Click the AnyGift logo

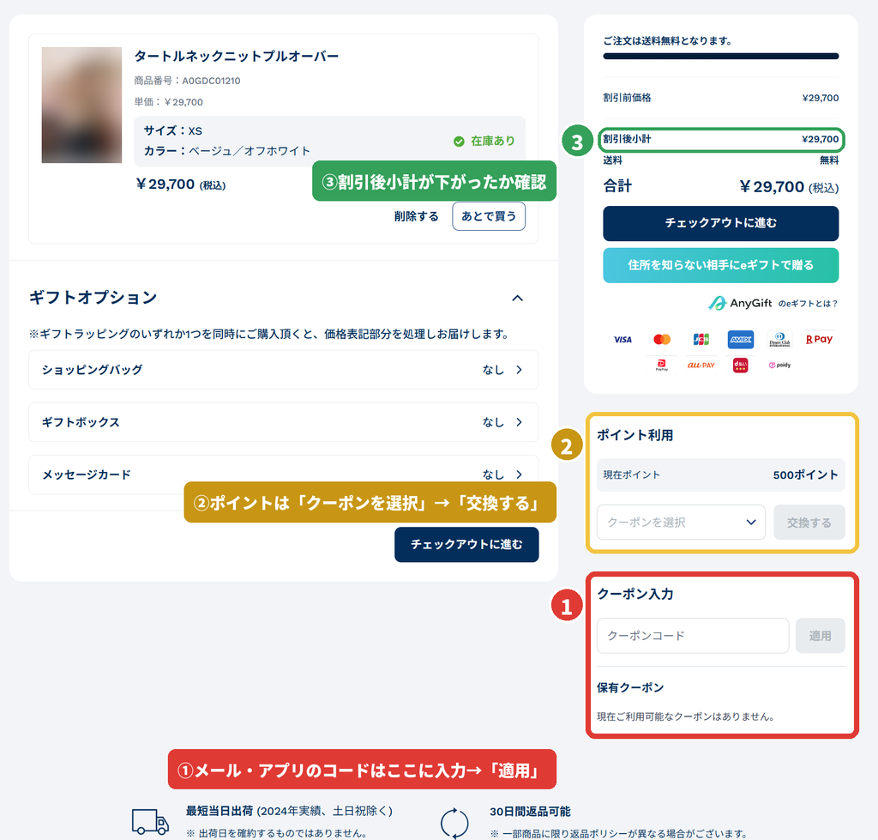tap(740, 303)
